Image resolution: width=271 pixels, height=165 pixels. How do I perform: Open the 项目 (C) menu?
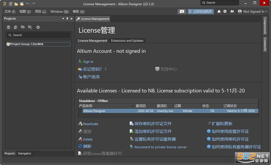point(41,11)
